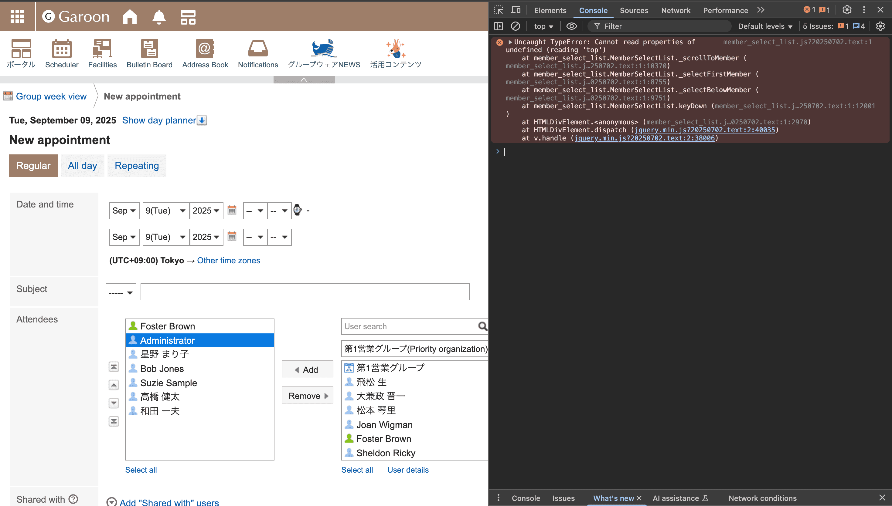This screenshot has width=892, height=506.
Task: Click the Remove attendee button
Action: tap(308, 396)
